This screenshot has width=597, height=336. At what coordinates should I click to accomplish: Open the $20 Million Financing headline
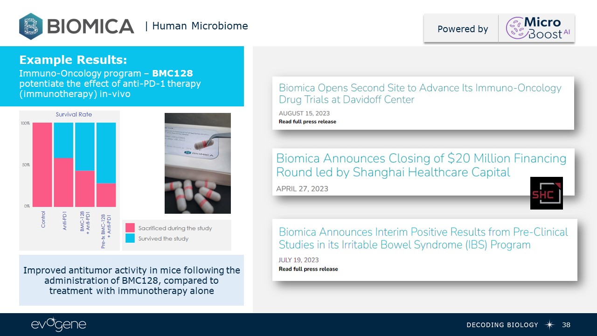pyautogui.click(x=421, y=165)
